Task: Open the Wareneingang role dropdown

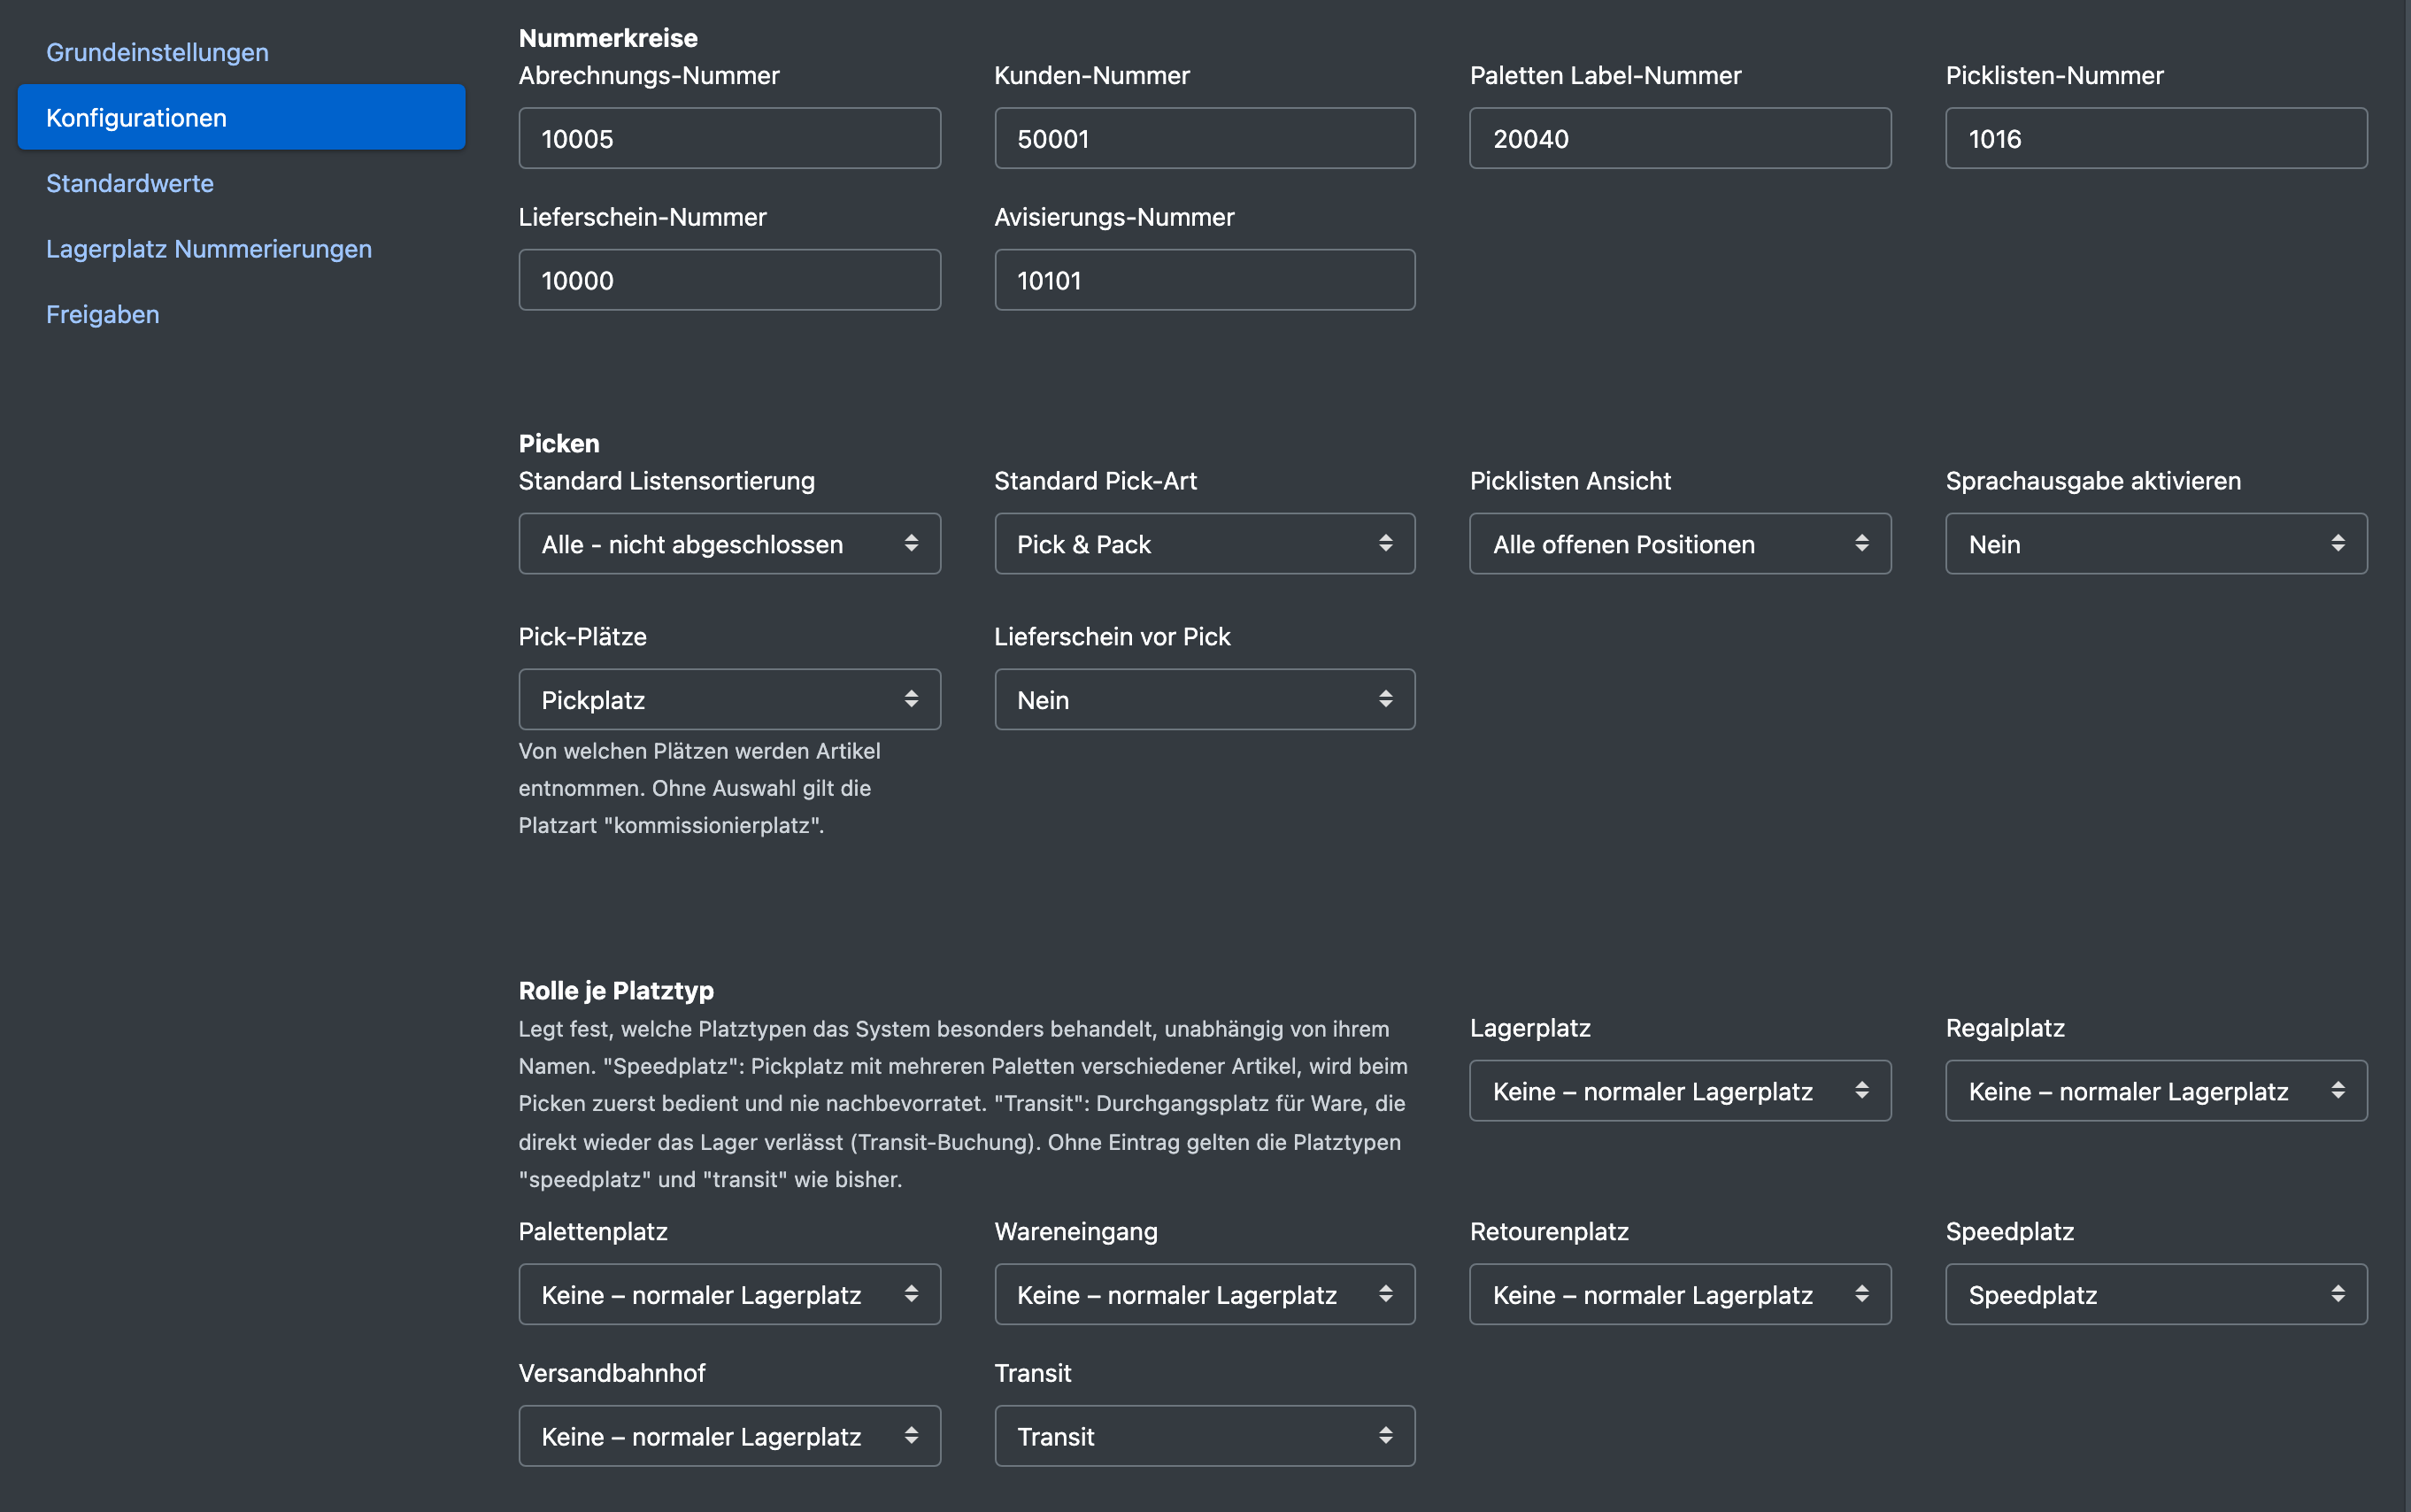Action: (1205, 1295)
